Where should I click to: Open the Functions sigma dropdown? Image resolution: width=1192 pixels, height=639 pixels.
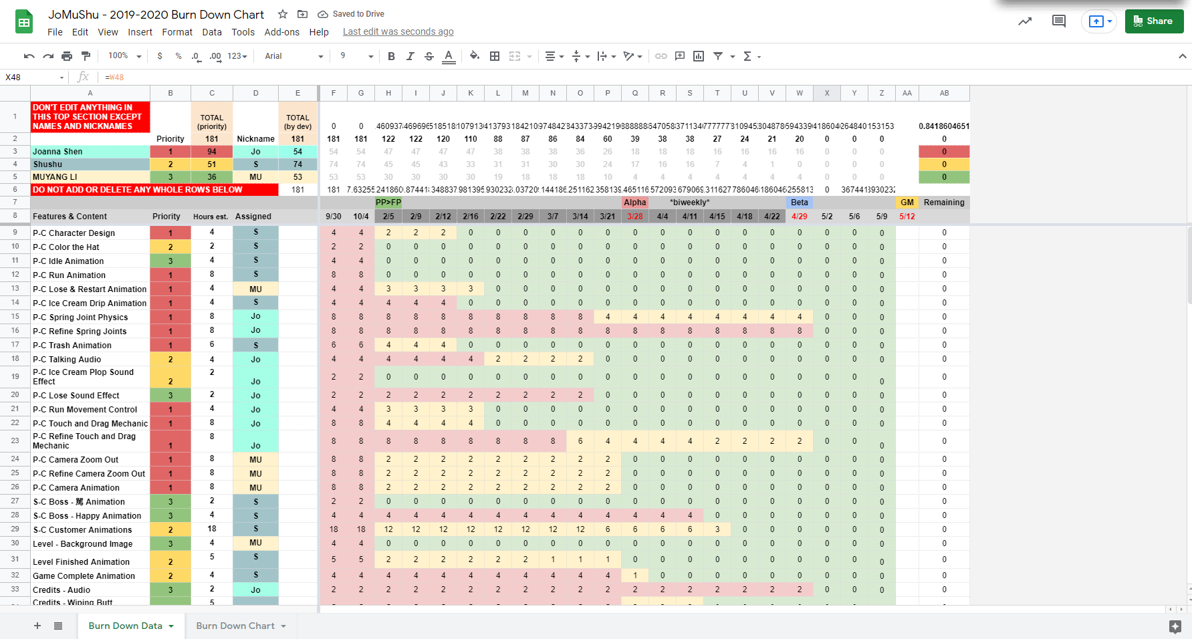click(x=752, y=56)
